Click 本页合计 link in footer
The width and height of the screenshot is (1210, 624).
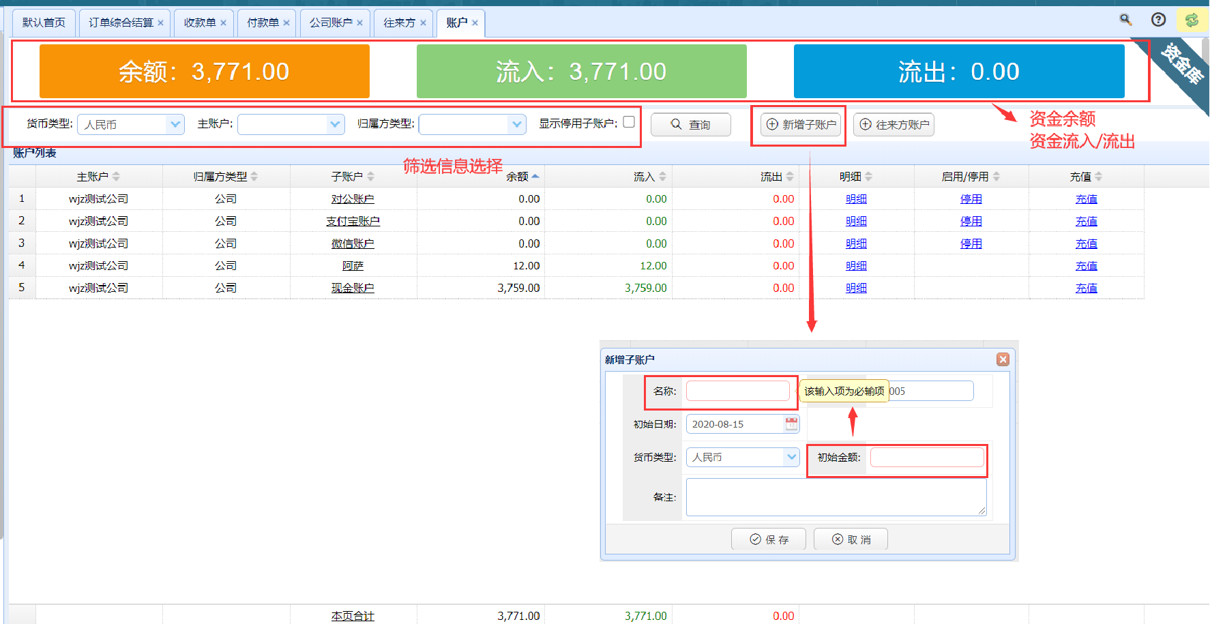pos(353,616)
